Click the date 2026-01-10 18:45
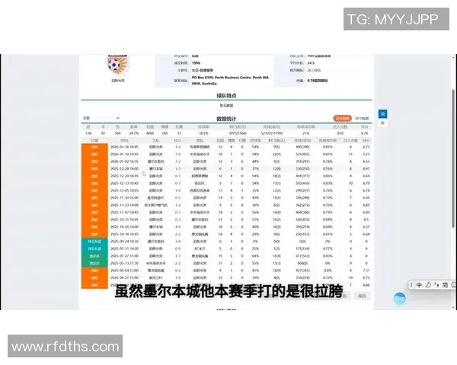Viewport: 457px width, 365px height. pyautogui.click(x=124, y=154)
